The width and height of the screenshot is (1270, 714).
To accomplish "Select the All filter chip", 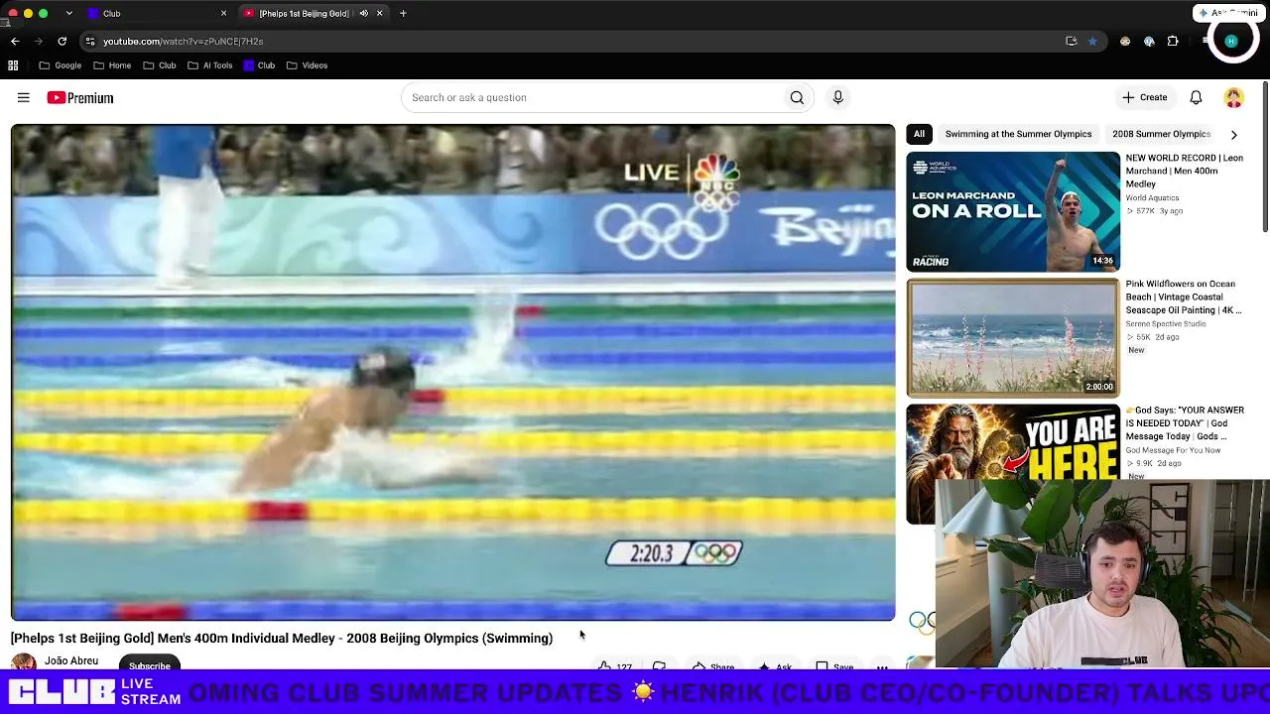I will click(919, 134).
